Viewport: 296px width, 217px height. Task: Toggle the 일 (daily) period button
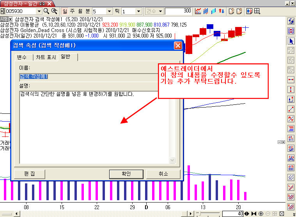pyautogui.click(x=65, y=11)
